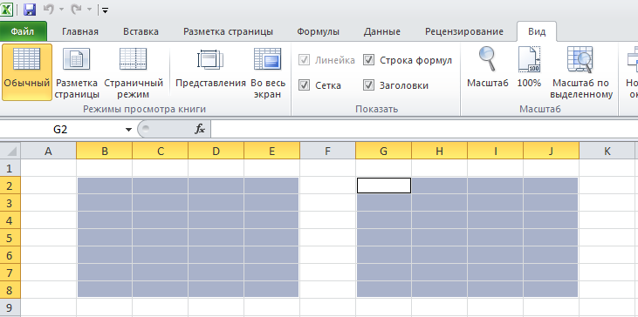Viewport: 638px width, 317px height.
Task: Click cell A1
Action: point(48,168)
